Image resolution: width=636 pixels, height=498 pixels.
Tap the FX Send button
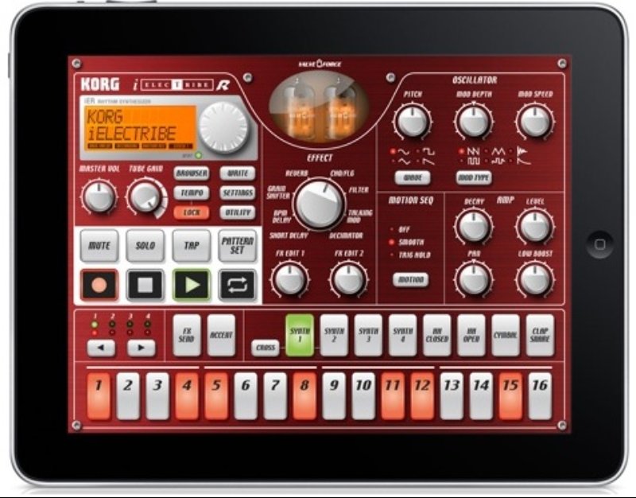point(187,335)
